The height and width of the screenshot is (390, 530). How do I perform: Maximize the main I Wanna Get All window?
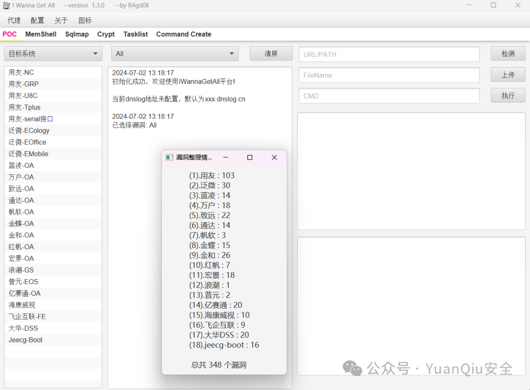click(x=494, y=5)
